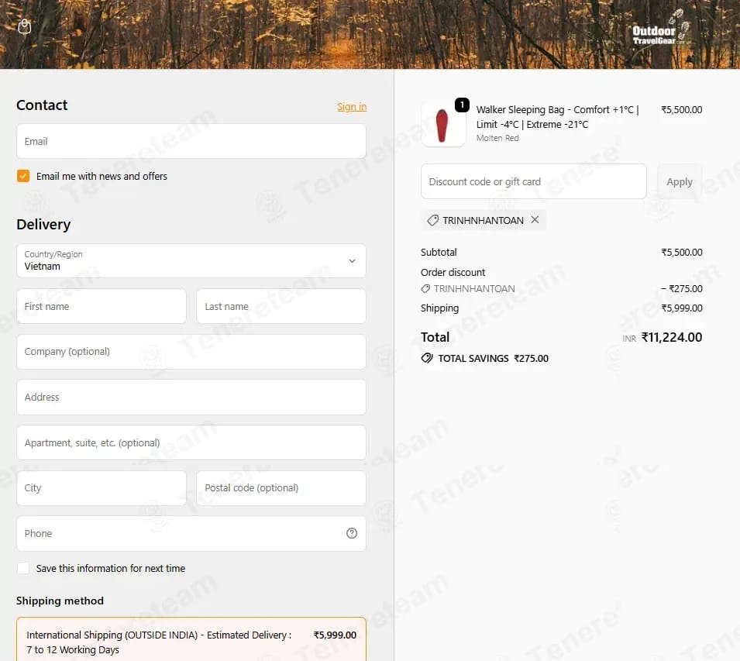Image resolution: width=740 pixels, height=661 pixels.
Task: Focus the Postal code field
Action: click(281, 488)
